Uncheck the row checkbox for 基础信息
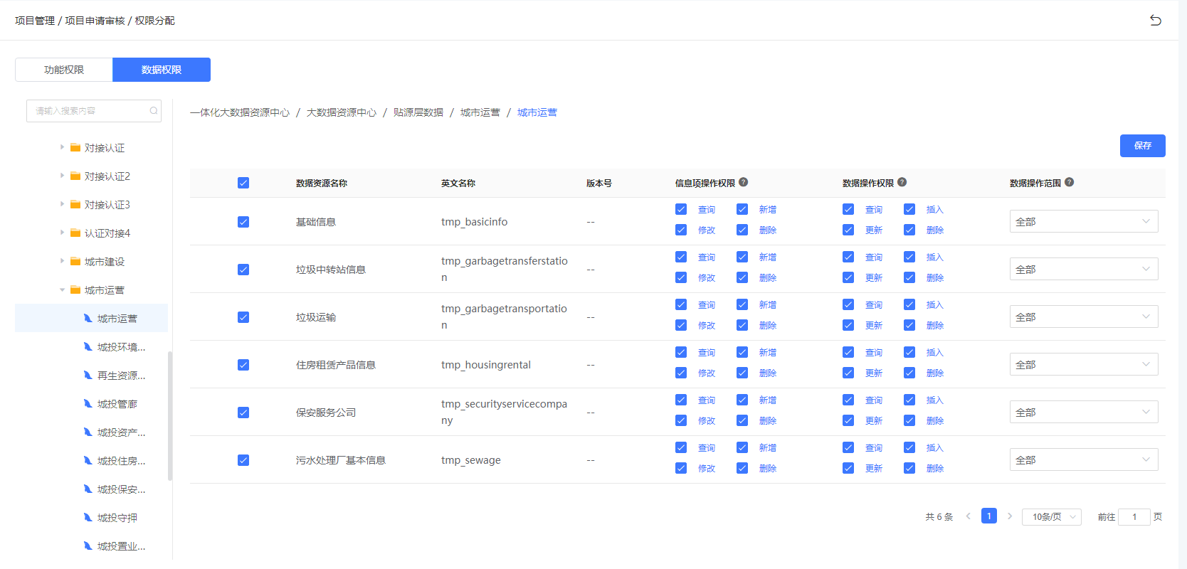This screenshot has height=569, width=1187. point(243,222)
